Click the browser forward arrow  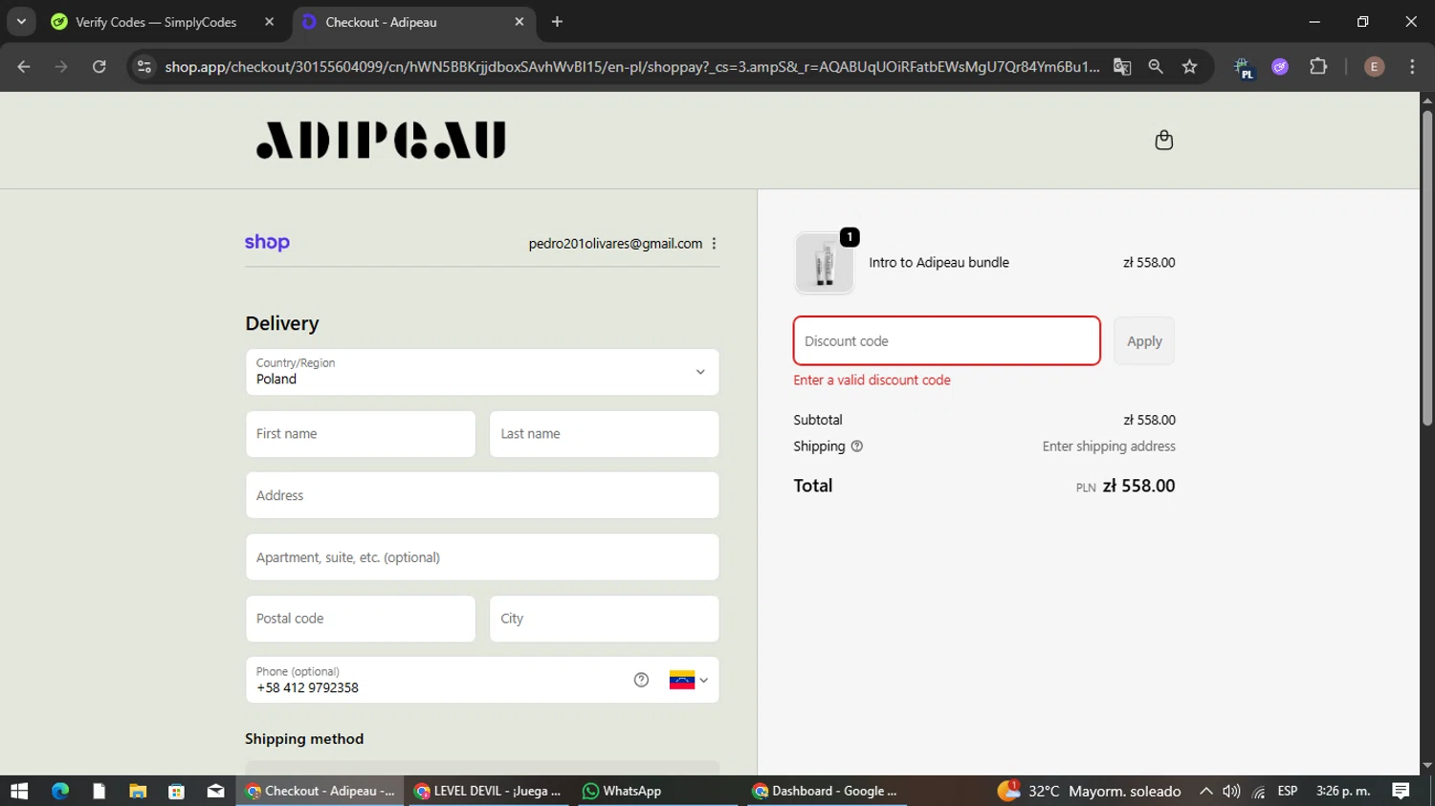pos(61,67)
